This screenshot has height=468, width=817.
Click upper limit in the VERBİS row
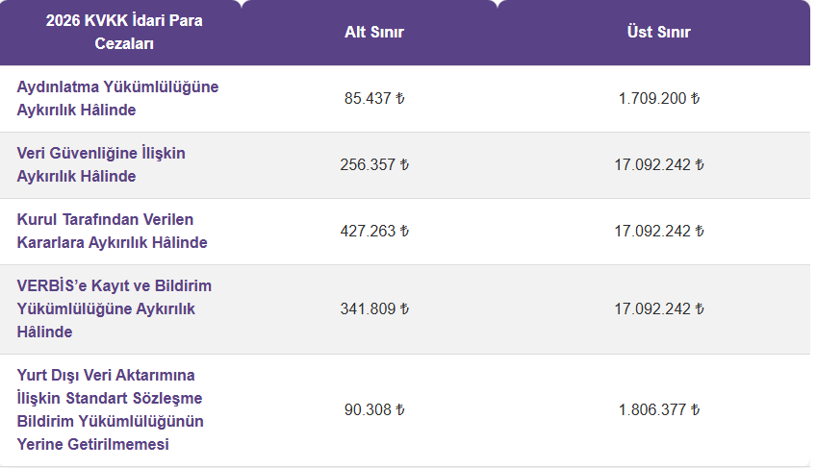(x=658, y=309)
